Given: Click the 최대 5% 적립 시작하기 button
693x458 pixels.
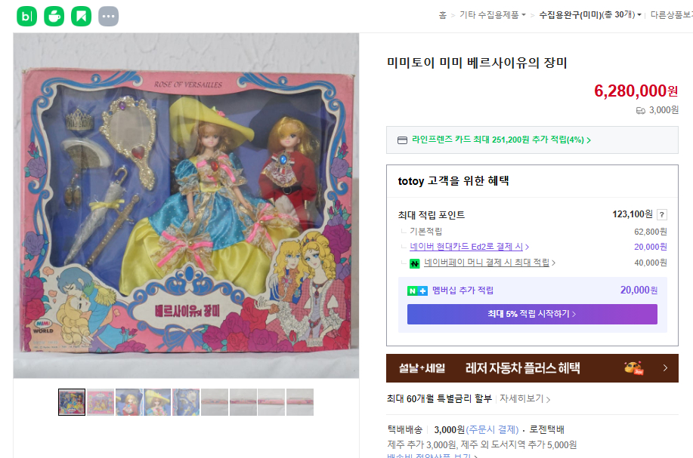Looking at the screenshot, I should (532, 314).
